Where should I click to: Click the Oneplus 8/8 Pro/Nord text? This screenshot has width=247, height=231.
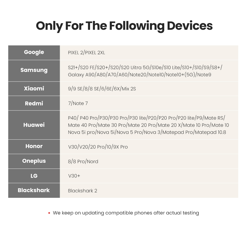click(x=83, y=161)
